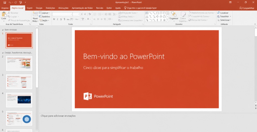The image size is (257, 132).
Task: Select the triangle shape in the gallery
Action: tap(147, 17)
